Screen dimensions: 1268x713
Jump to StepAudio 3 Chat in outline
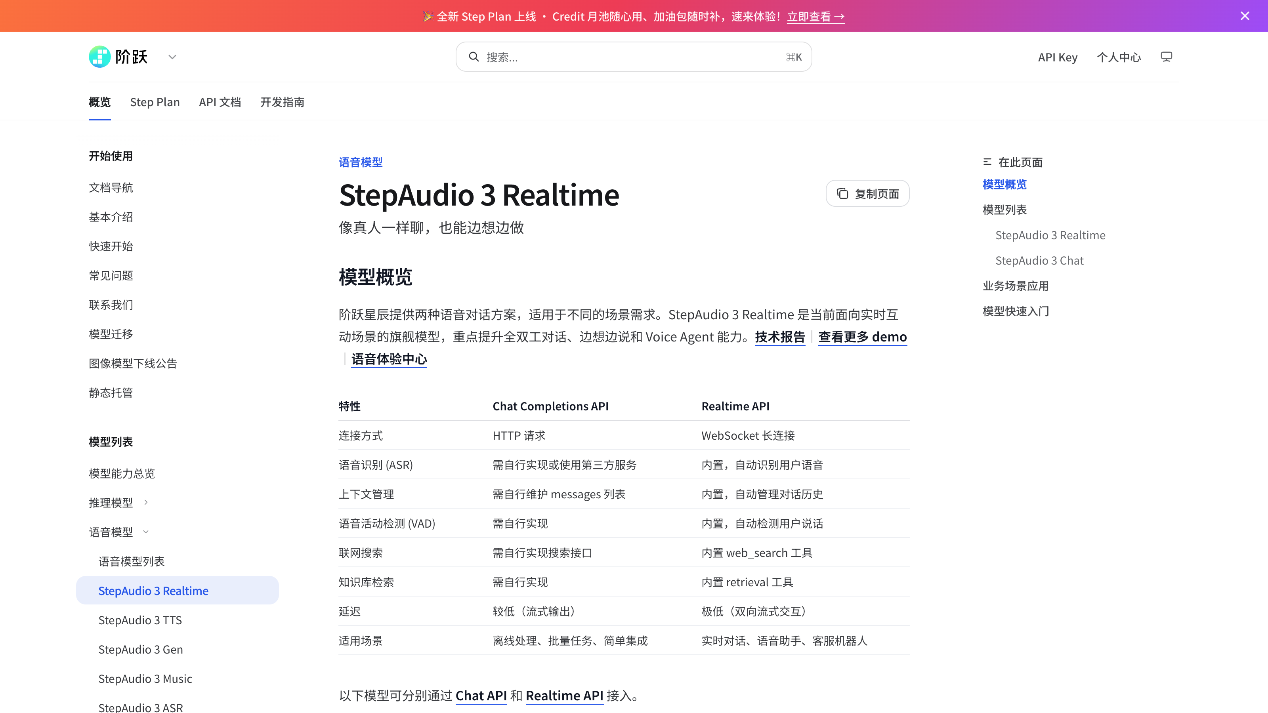coord(1039,260)
